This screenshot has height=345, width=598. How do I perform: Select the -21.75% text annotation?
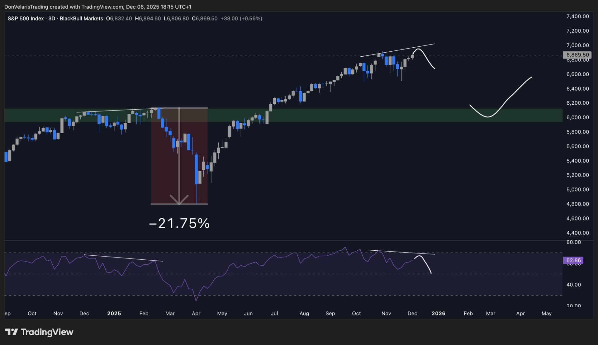pos(179,224)
